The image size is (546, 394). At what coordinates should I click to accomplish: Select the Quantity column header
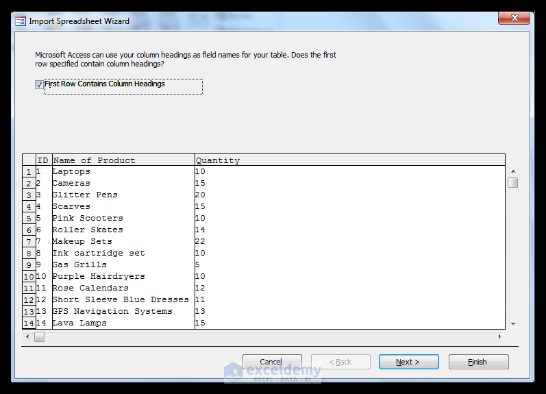tap(350, 160)
